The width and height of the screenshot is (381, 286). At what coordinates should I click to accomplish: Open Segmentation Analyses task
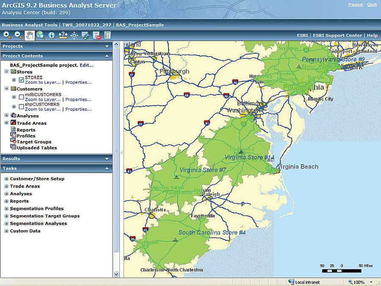point(39,224)
